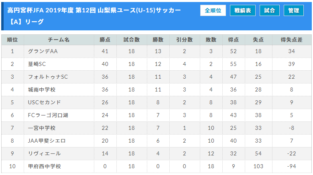Screen dimensions: 313x175
Task: Click the 得点 column header
Action: click(234, 40)
